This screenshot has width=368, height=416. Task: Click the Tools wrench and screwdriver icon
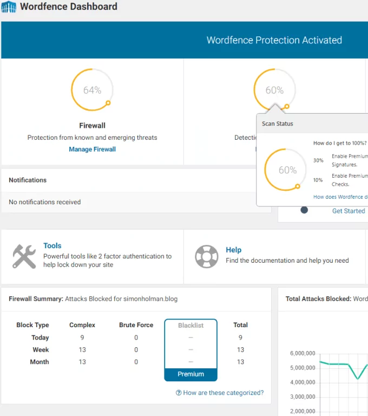[24, 256]
